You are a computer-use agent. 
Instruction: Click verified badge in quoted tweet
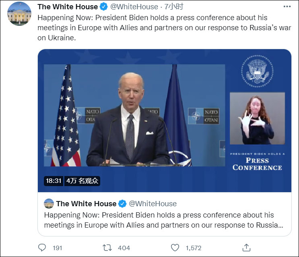122,203
